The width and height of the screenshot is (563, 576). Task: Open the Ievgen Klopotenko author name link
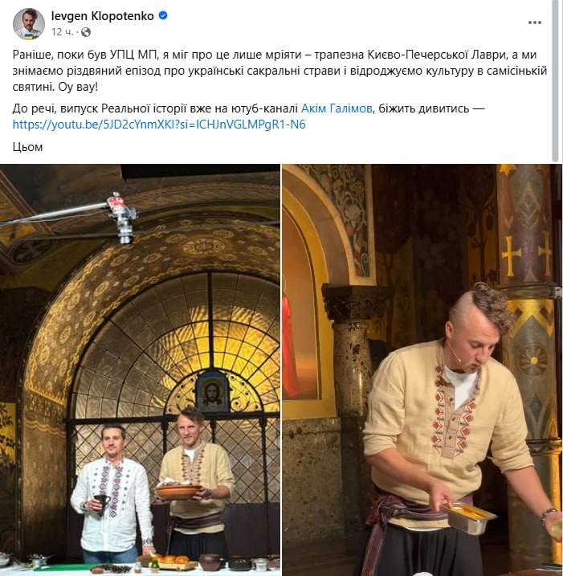pos(103,16)
